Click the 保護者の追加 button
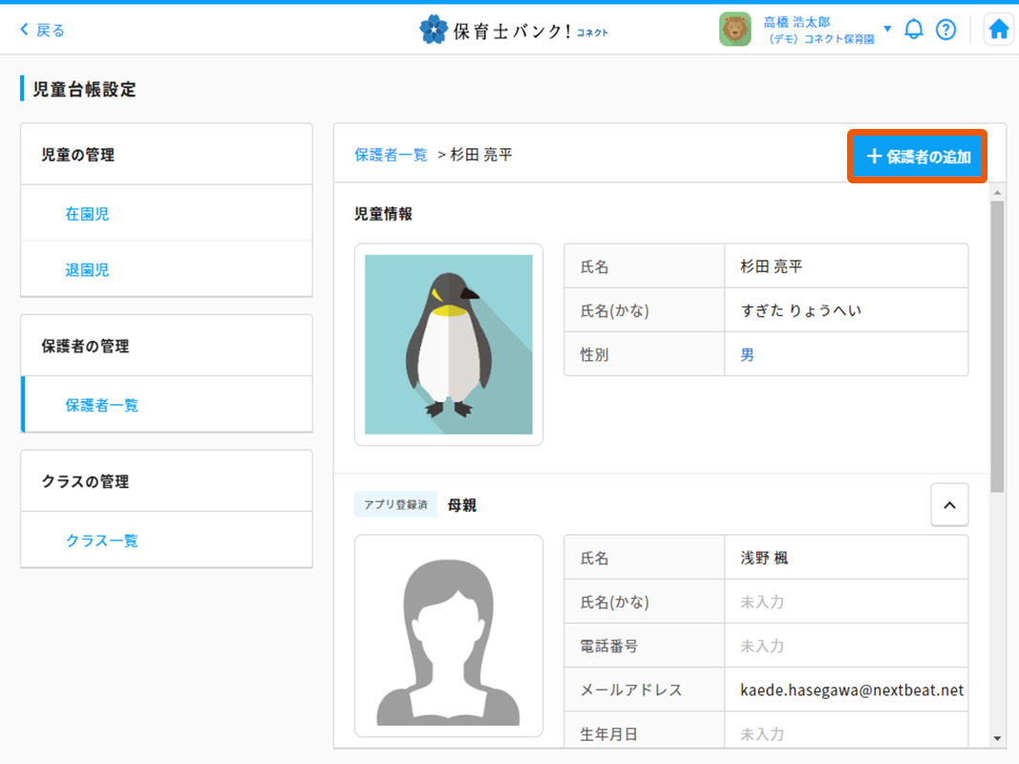Image resolution: width=1019 pixels, height=764 pixels. click(918, 157)
